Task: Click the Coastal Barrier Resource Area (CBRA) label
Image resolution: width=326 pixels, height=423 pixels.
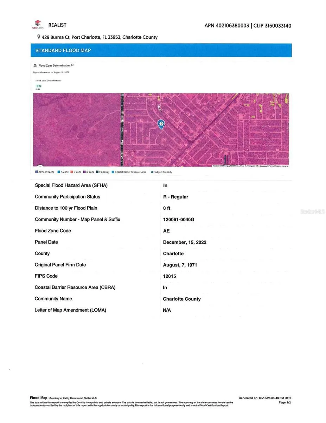Action: coord(75,287)
